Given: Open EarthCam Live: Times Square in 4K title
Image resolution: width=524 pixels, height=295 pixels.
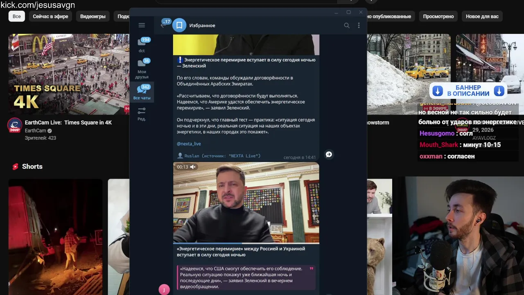Looking at the screenshot, I should (x=68, y=123).
